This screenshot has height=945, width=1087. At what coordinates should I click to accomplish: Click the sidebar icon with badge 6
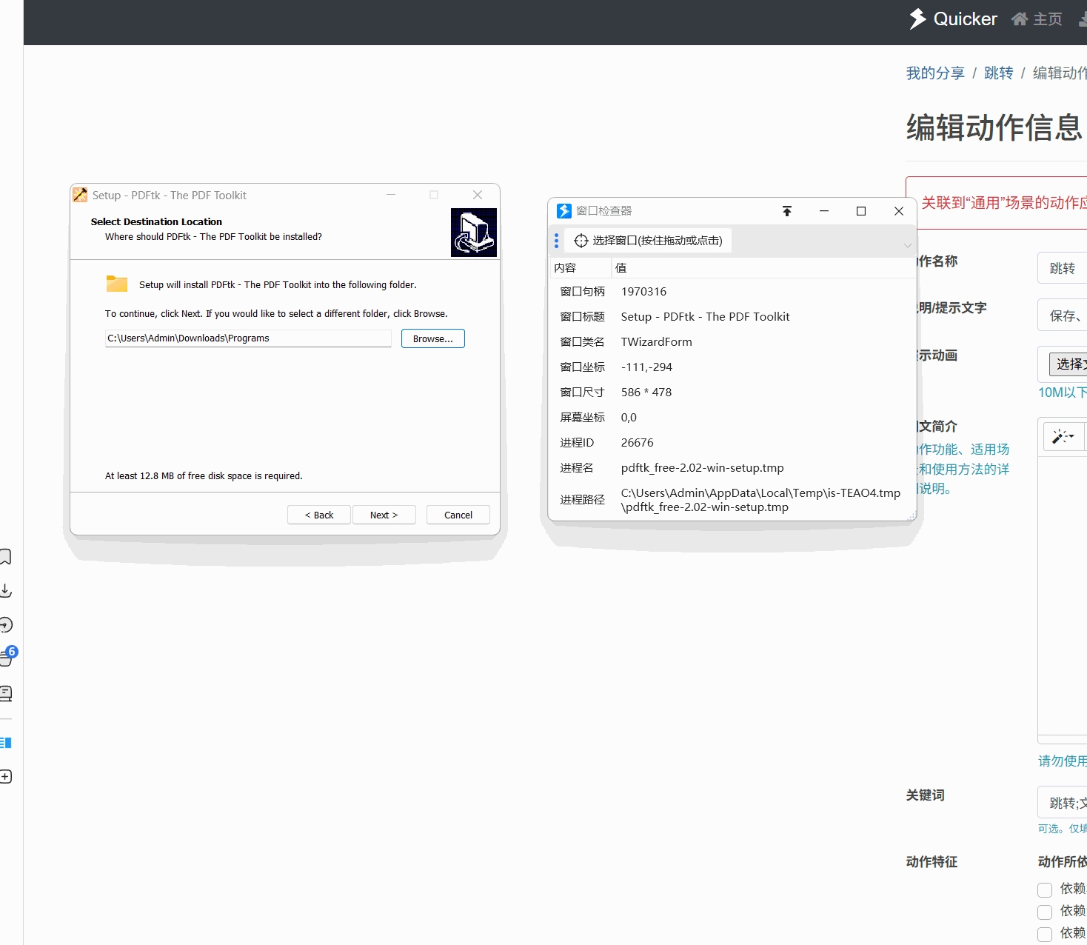click(x=7, y=657)
